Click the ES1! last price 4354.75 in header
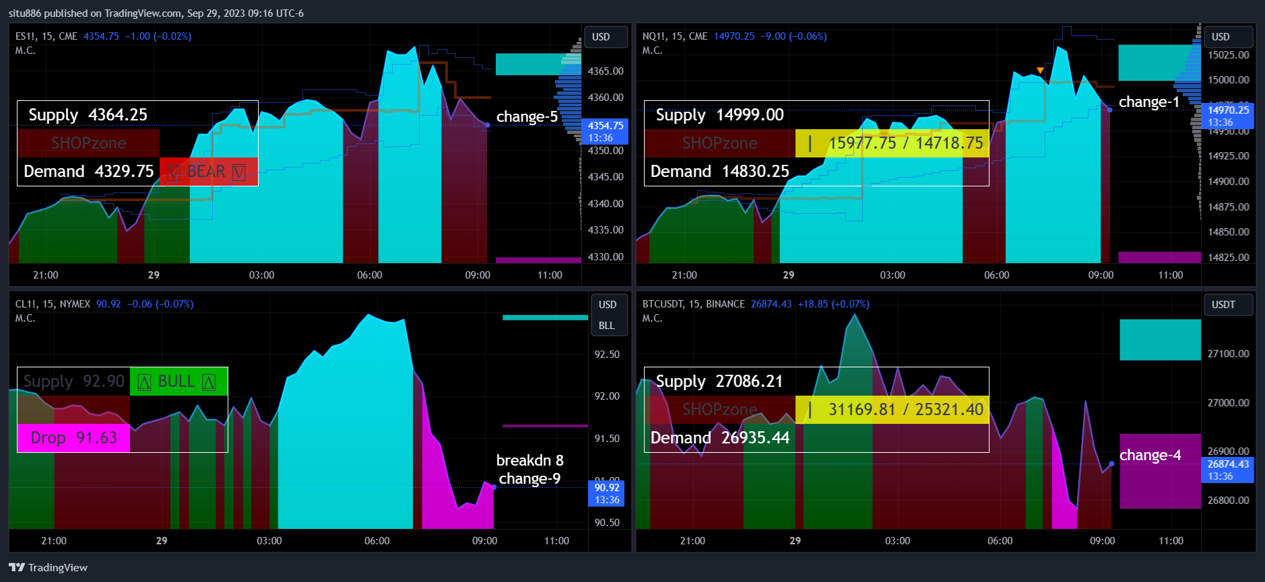This screenshot has width=1265, height=582. pyautogui.click(x=101, y=36)
